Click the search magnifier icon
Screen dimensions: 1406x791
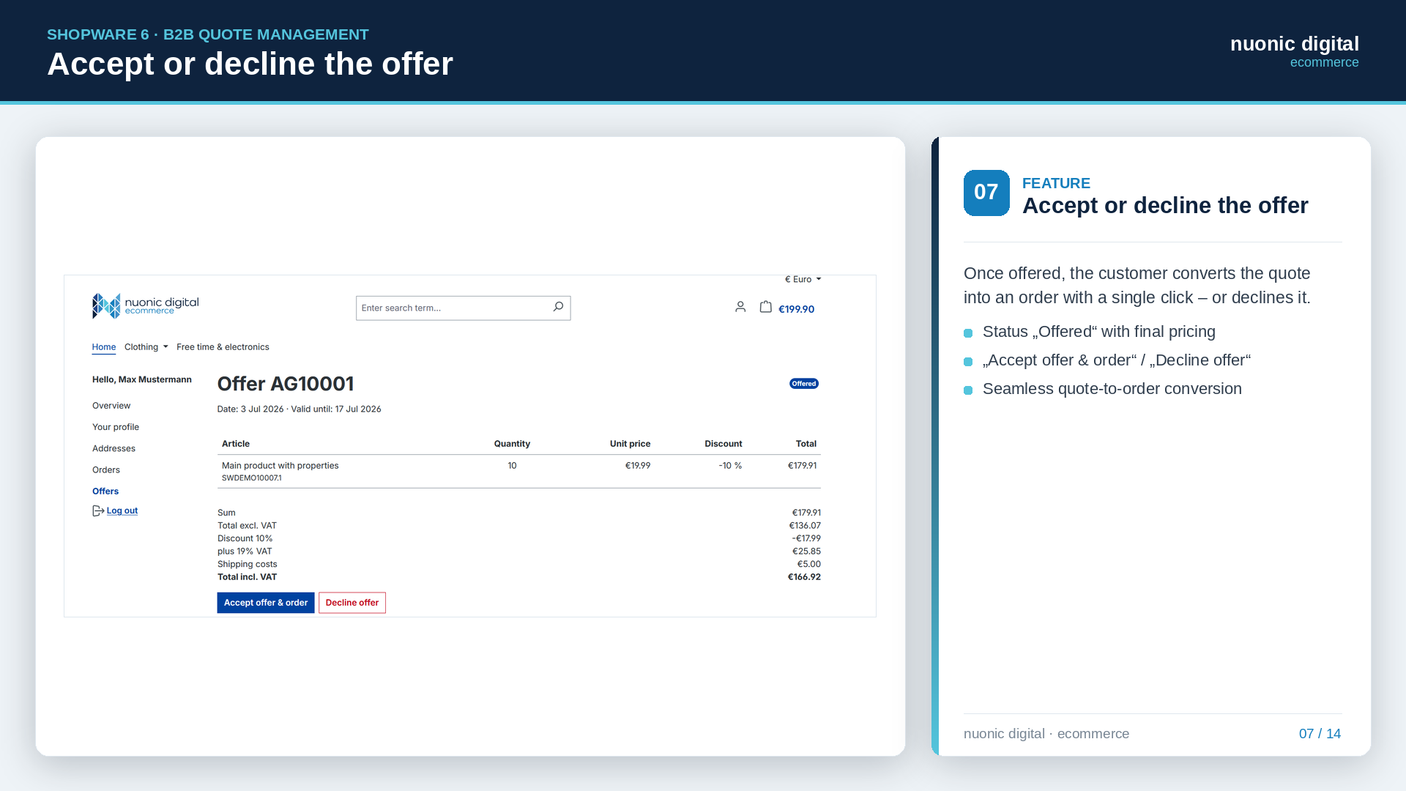(558, 307)
